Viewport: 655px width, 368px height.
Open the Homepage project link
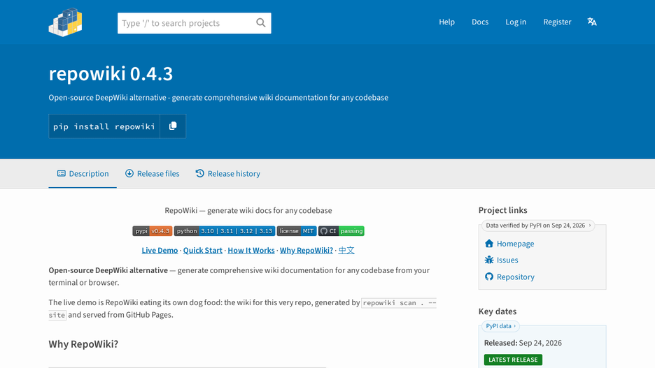point(515,244)
